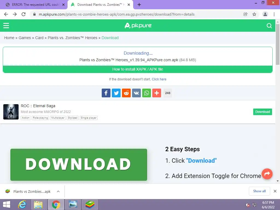Viewport: 280px width, 210px height.
Task: Close the ERROR tab
Action: [x=63, y=5]
